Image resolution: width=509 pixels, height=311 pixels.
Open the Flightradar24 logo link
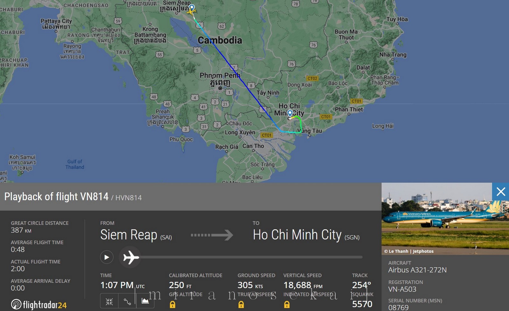coord(39,305)
